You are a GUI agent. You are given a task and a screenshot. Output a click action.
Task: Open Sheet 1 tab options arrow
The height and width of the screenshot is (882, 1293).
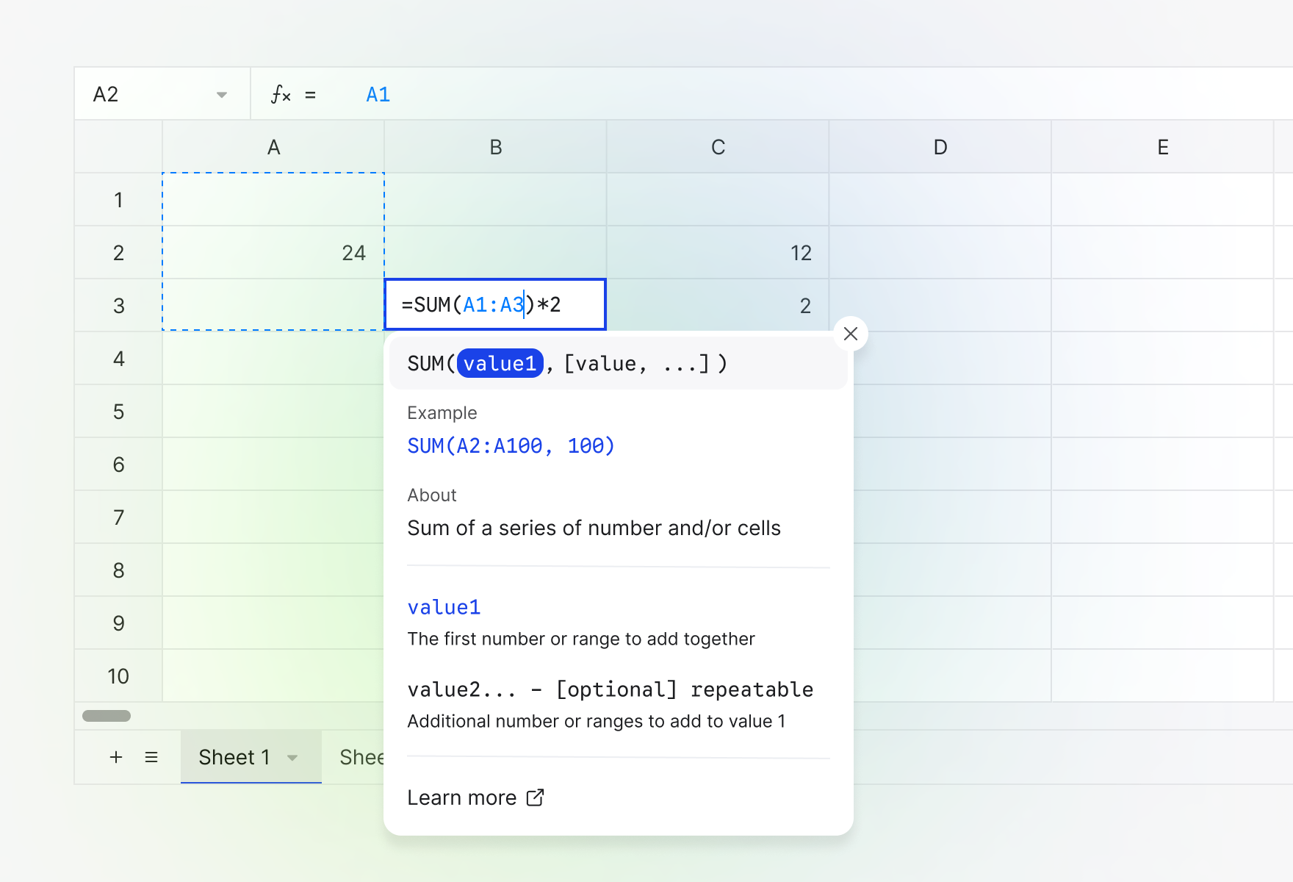[x=292, y=758]
